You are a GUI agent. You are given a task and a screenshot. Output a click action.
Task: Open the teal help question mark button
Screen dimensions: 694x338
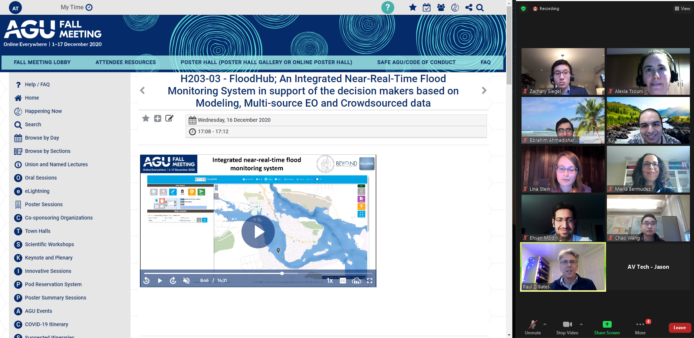pos(388,7)
